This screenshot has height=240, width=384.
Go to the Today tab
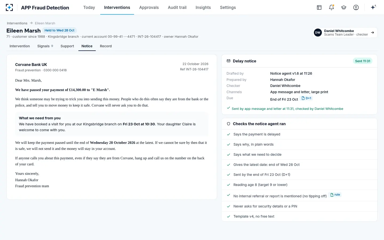89,7
